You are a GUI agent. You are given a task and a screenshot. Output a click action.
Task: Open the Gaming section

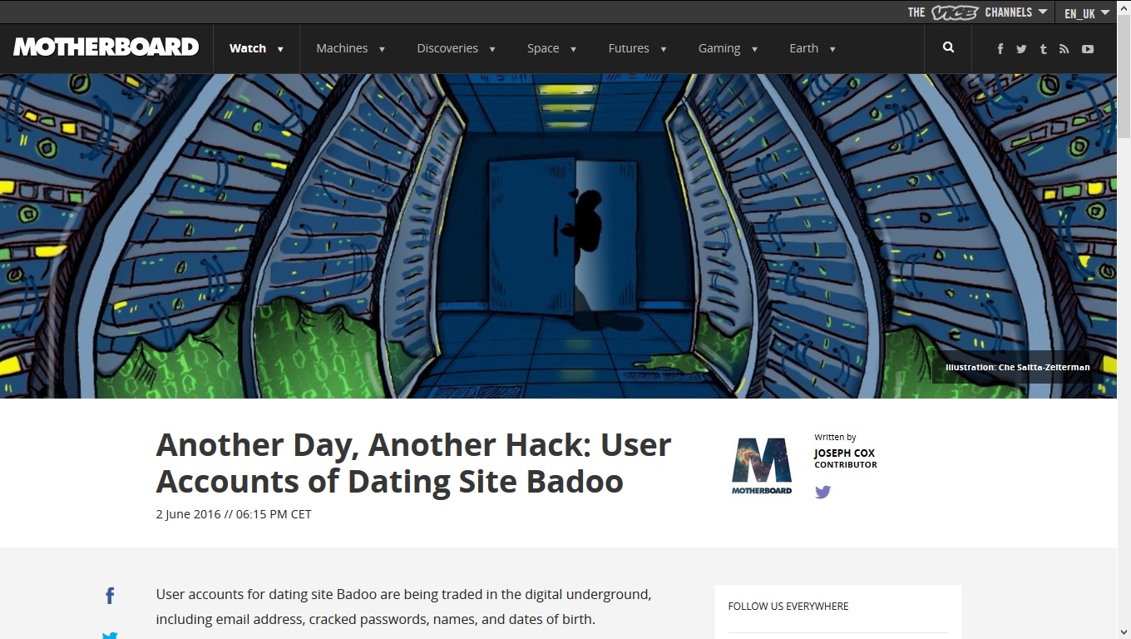point(719,48)
